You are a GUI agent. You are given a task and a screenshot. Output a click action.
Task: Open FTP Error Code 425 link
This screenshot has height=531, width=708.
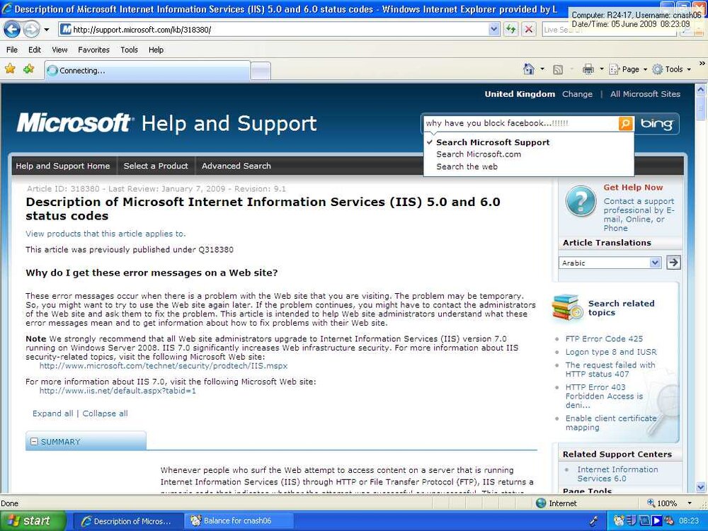604,338
